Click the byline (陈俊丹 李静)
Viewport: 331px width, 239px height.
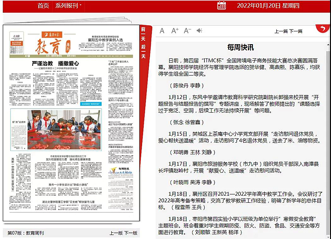click(187, 86)
